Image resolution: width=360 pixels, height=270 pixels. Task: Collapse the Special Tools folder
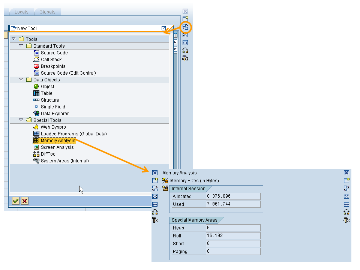click(x=21, y=120)
